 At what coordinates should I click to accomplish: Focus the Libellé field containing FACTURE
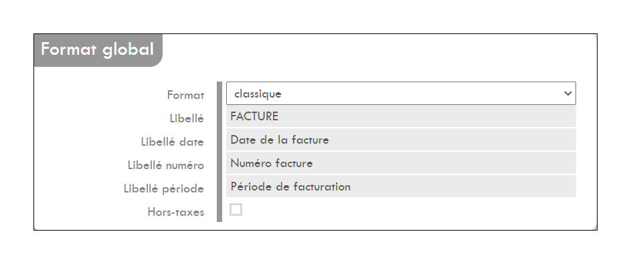tap(401, 116)
